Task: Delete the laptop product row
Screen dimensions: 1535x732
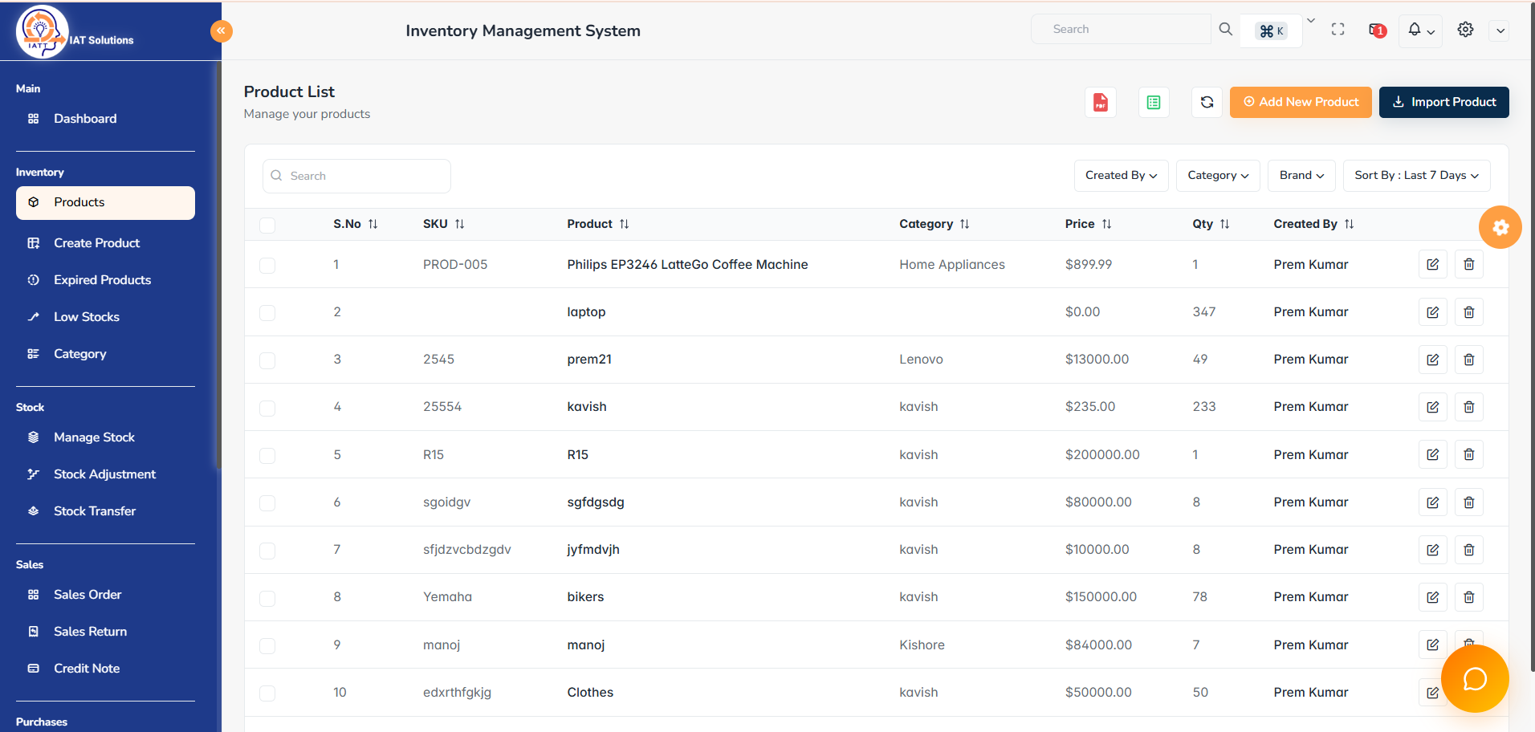Action: click(x=1468, y=312)
